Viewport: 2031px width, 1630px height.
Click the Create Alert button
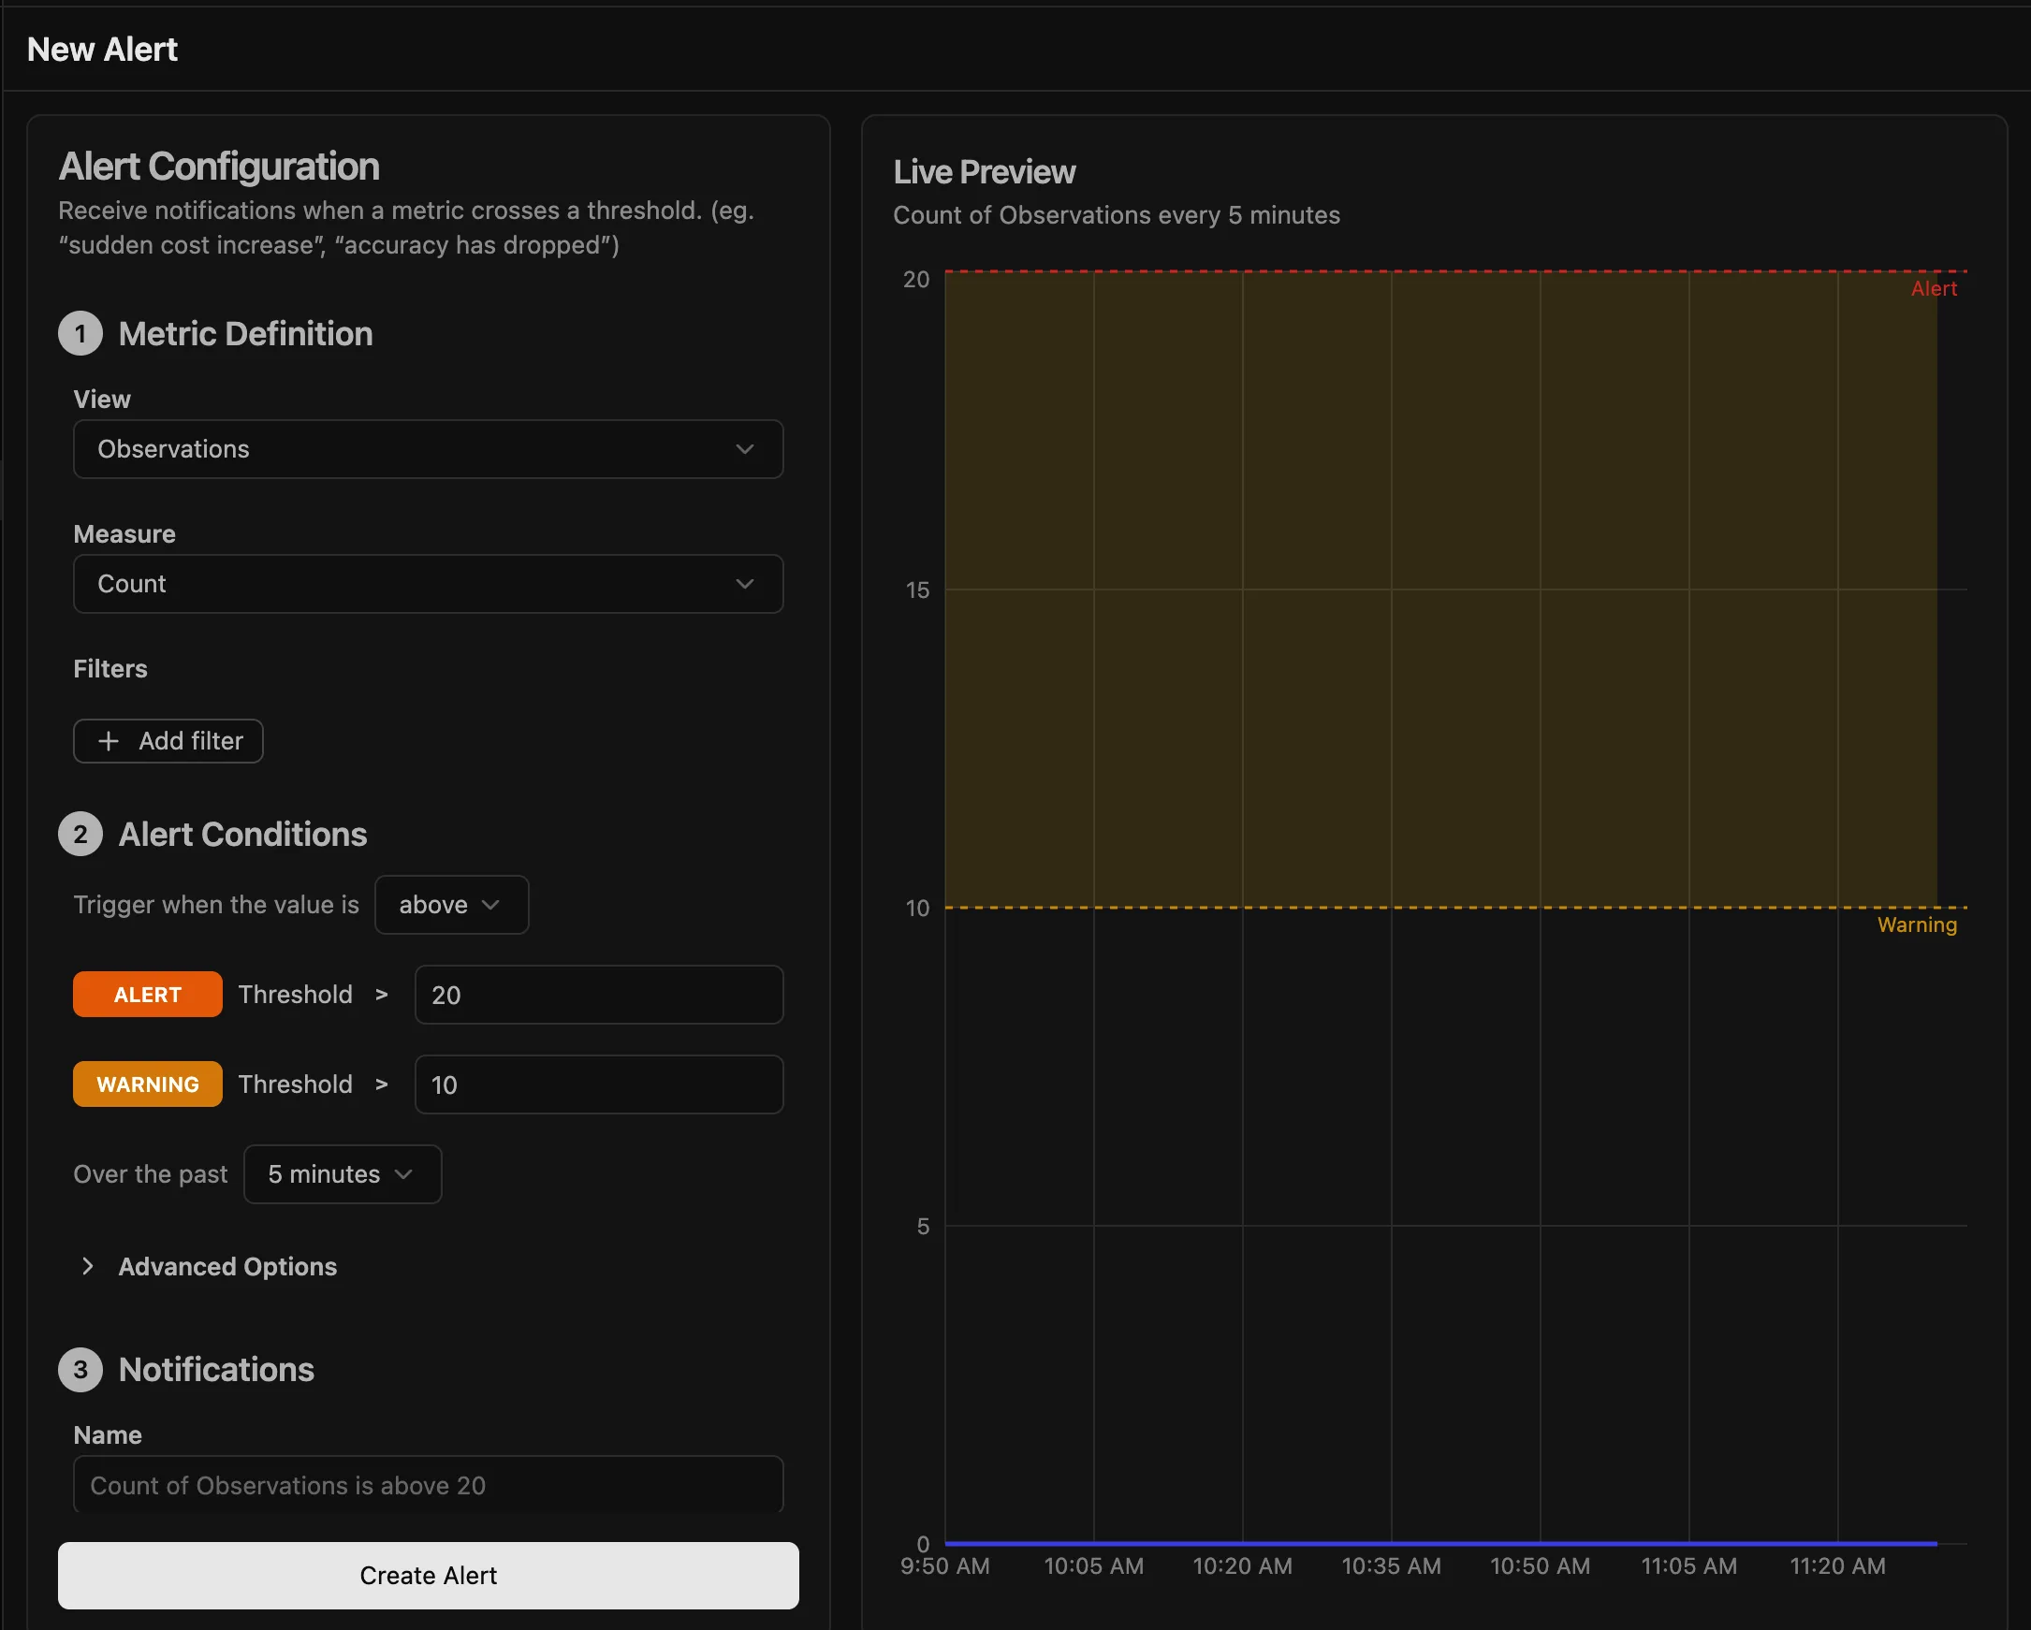coord(428,1576)
